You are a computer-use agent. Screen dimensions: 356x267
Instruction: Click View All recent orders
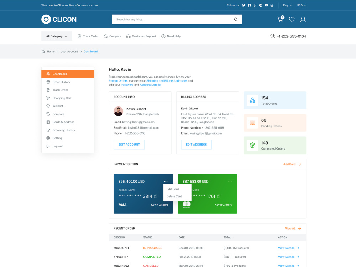[293, 229]
